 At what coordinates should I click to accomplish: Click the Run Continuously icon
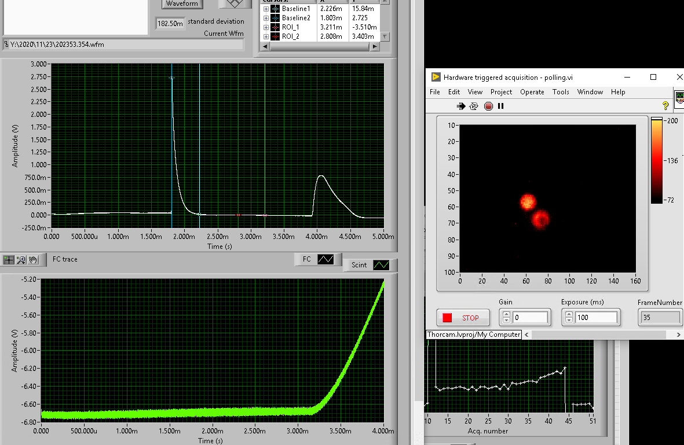[x=474, y=106]
